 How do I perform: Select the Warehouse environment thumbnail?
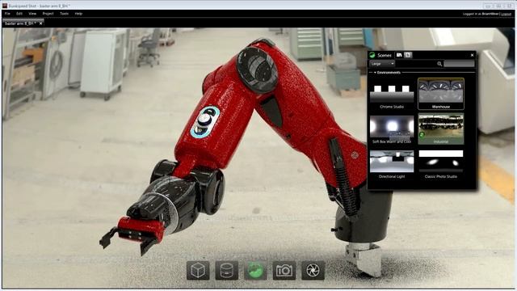(x=441, y=94)
